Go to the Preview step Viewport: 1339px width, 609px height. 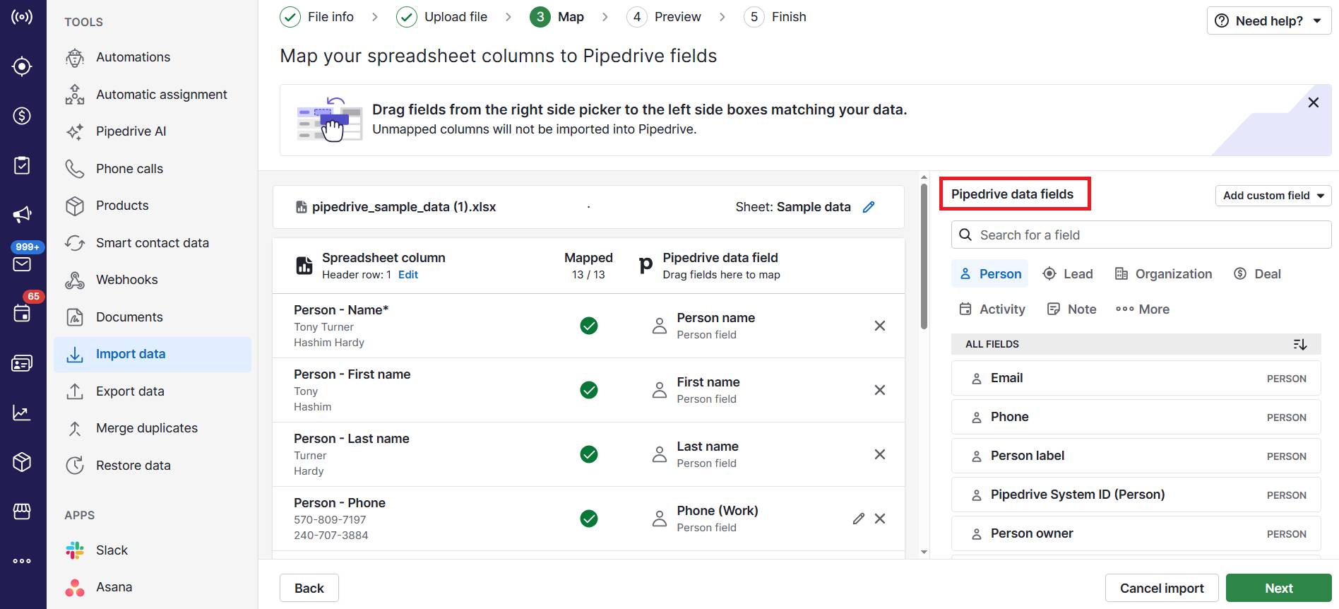pos(664,17)
